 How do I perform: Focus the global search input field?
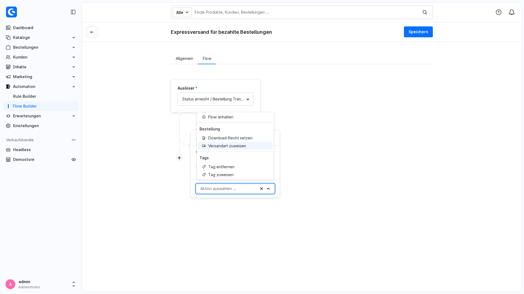pyautogui.click(x=306, y=12)
